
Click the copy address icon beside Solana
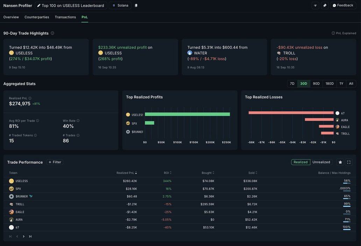136,5
